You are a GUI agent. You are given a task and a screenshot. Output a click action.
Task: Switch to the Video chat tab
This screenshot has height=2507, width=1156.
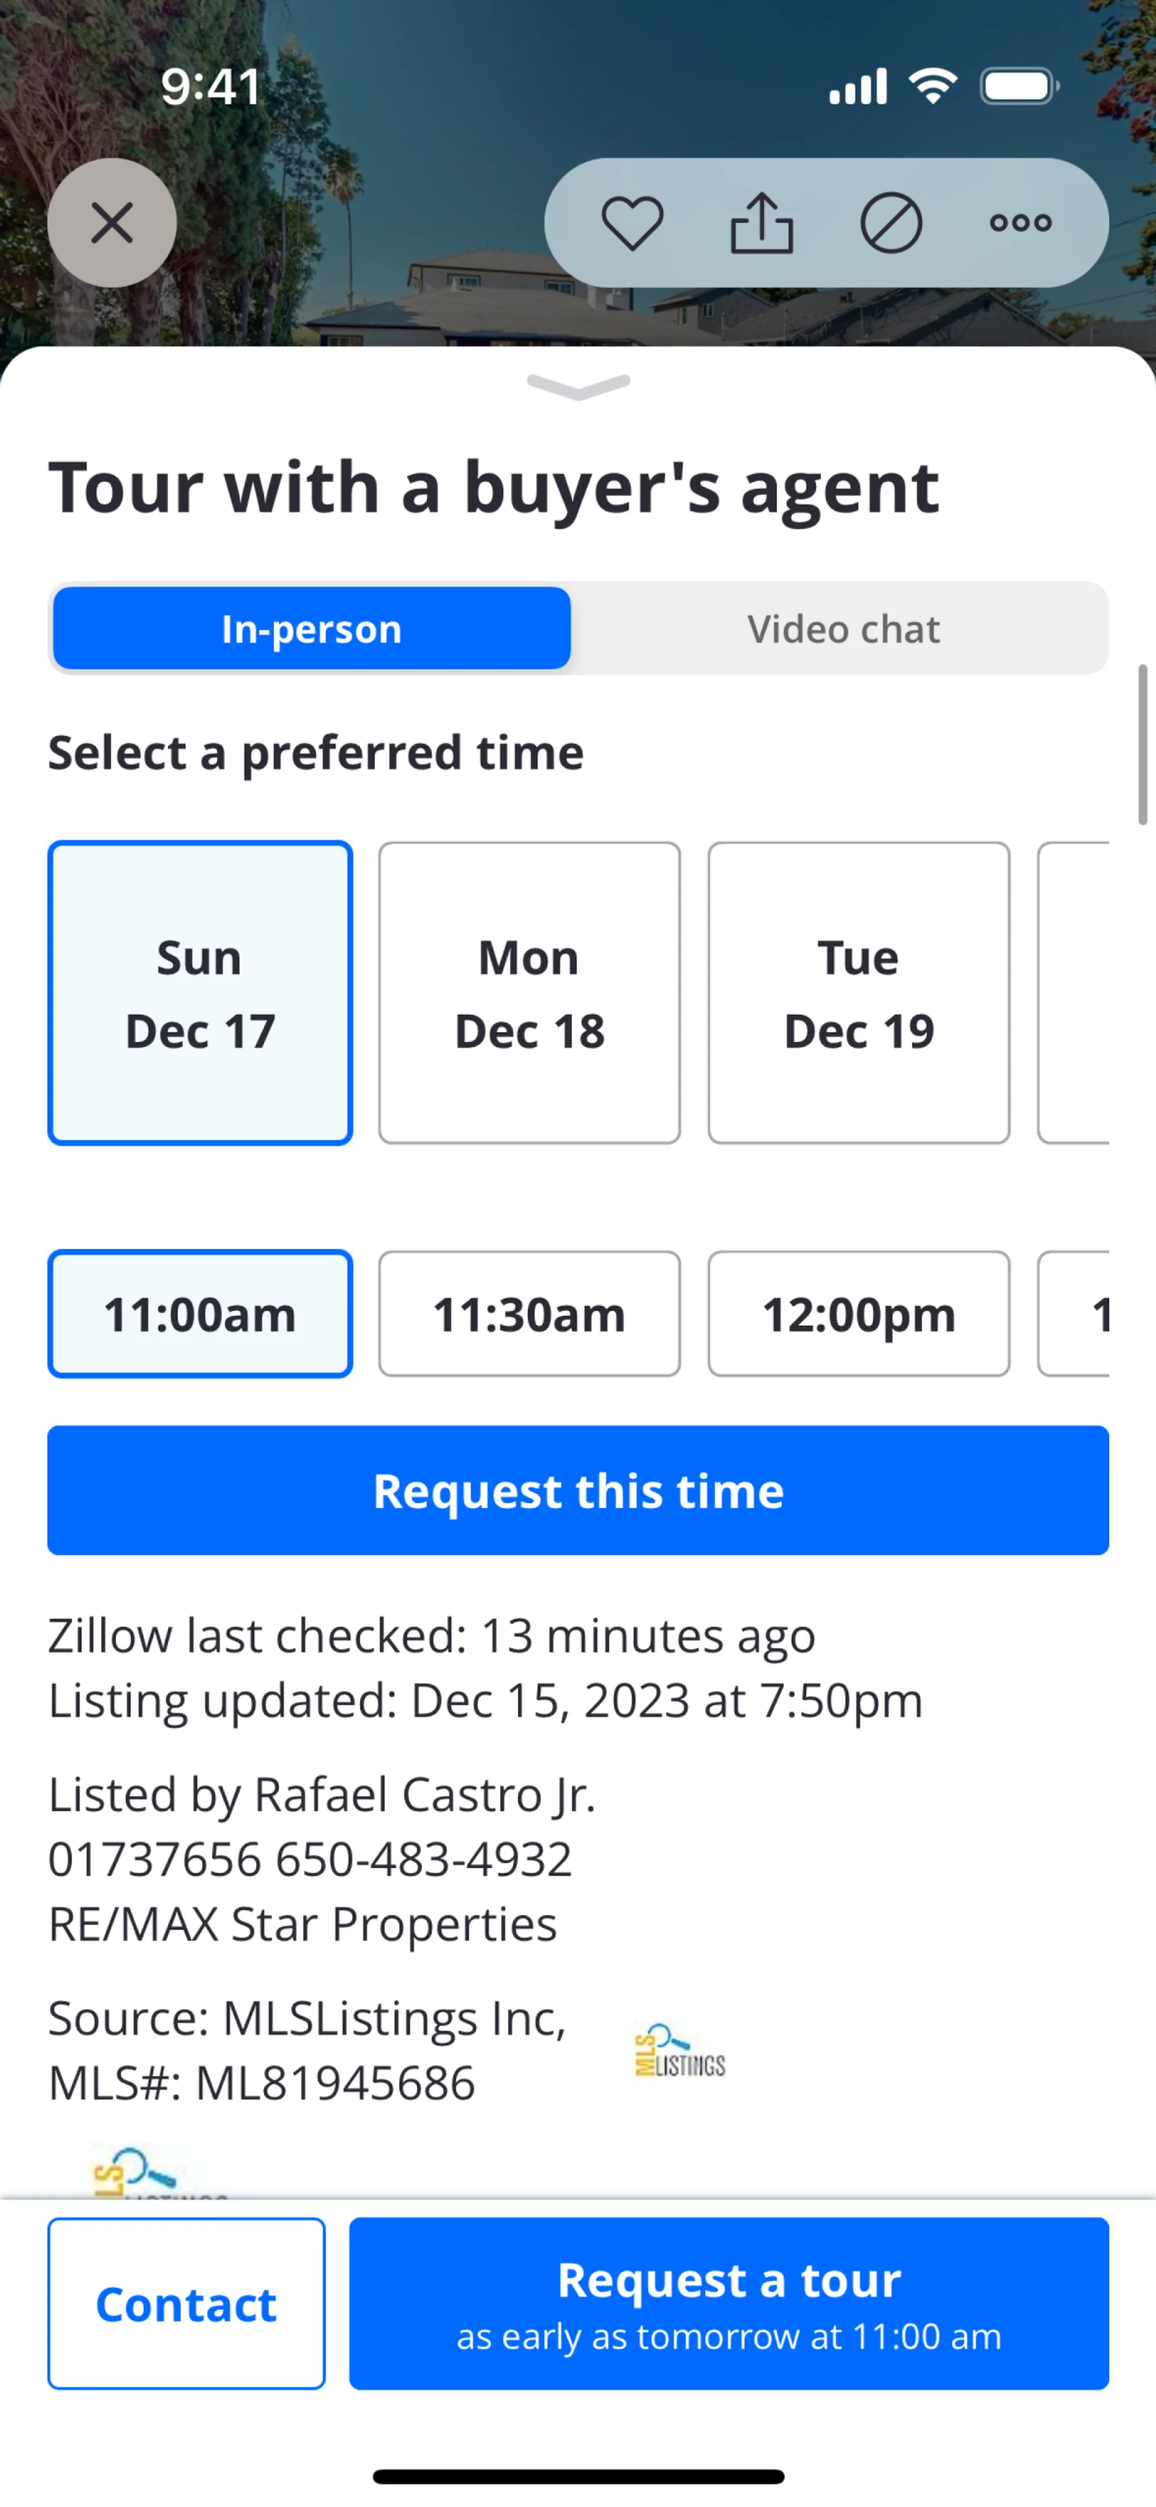click(843, 629)
